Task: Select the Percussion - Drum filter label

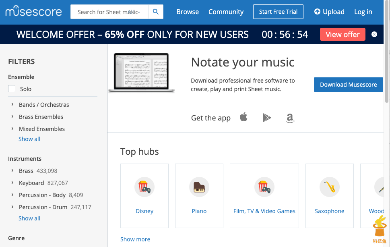Action: (55, 207)
